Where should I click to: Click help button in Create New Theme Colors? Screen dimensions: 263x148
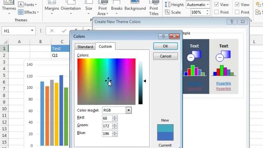click(x=232, y=22)
